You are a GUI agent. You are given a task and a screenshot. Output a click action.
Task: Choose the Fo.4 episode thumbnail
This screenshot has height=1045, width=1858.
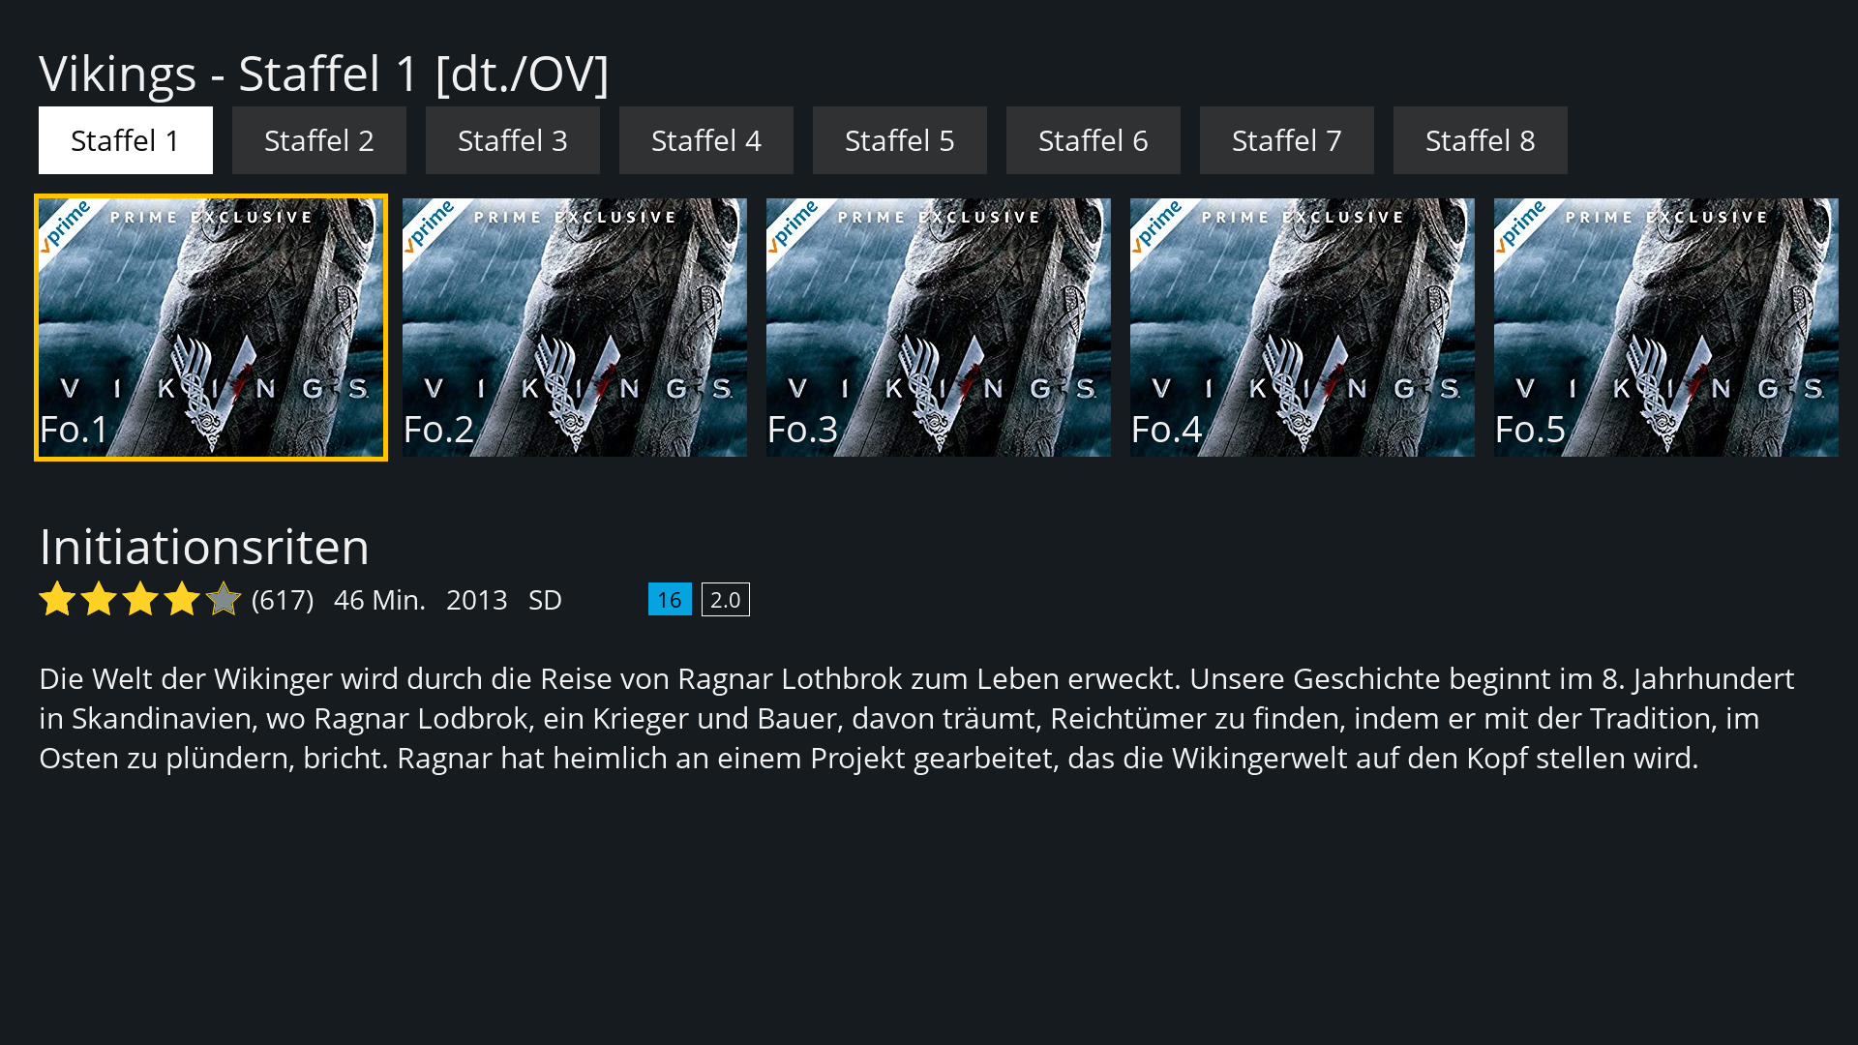point(1303,328)
